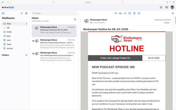This screenshot has width=176, height=110.
Task: Show Safari tab overview
Action: coord(174,2)
